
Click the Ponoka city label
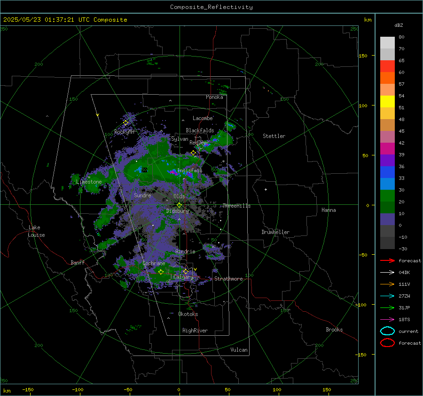click(x=214, y=97)
